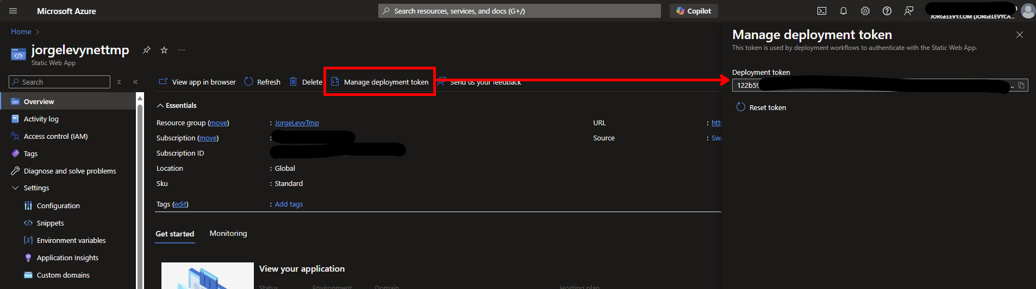Open the notifications bell
1036x289 pixels.
[844, 11]
